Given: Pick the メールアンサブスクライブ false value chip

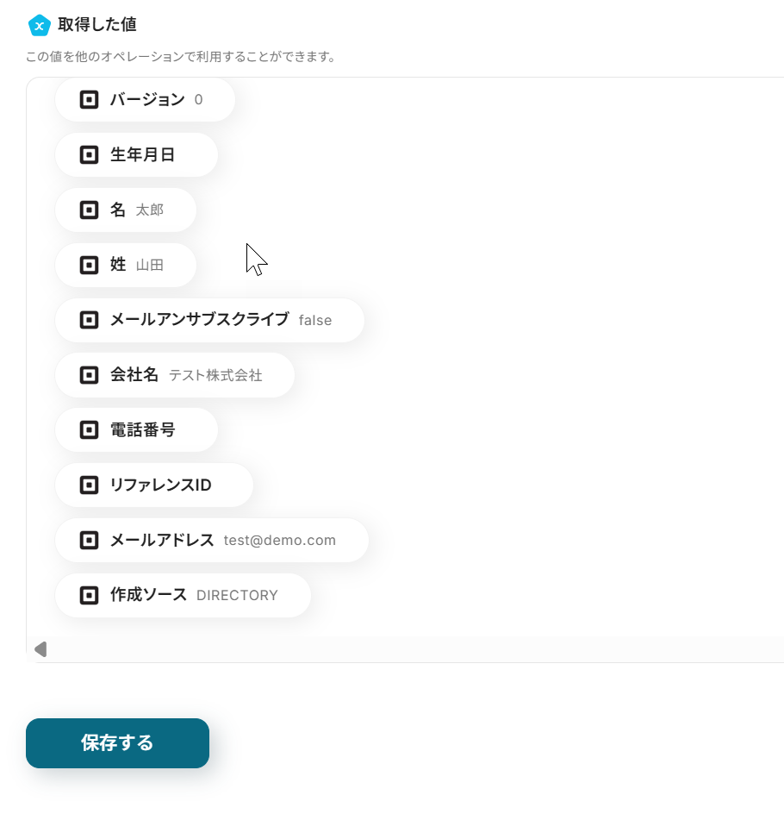Looking at the screenshot, I should [x=209, y=320].
